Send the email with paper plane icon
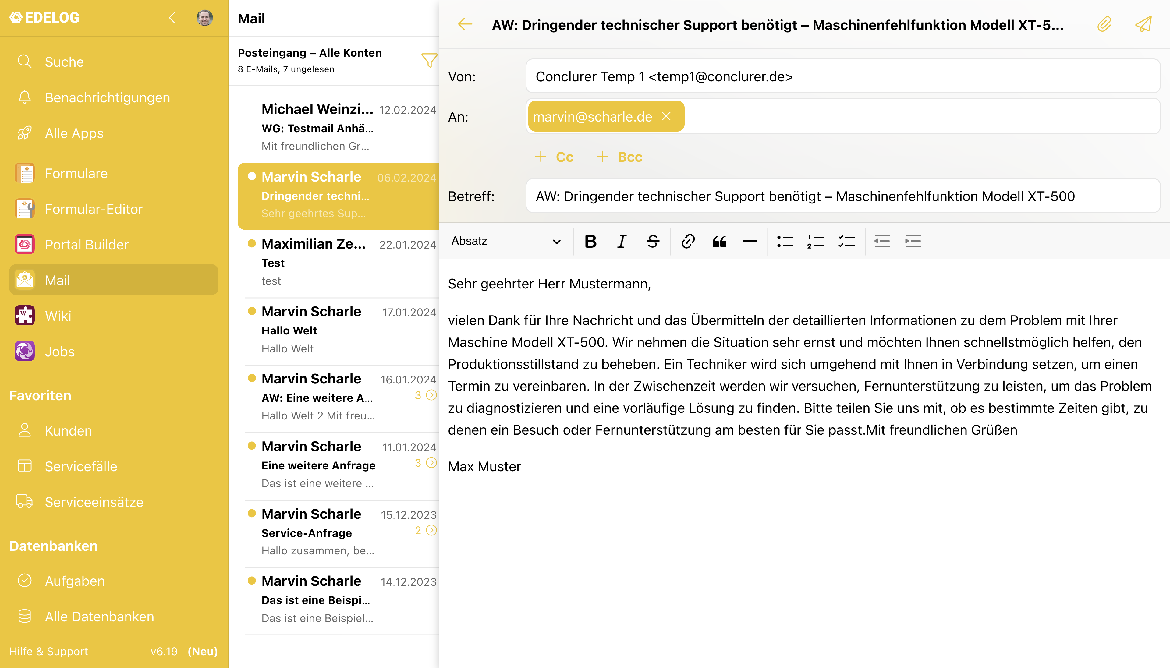Screen dimensions: 1170x668 1143,24
